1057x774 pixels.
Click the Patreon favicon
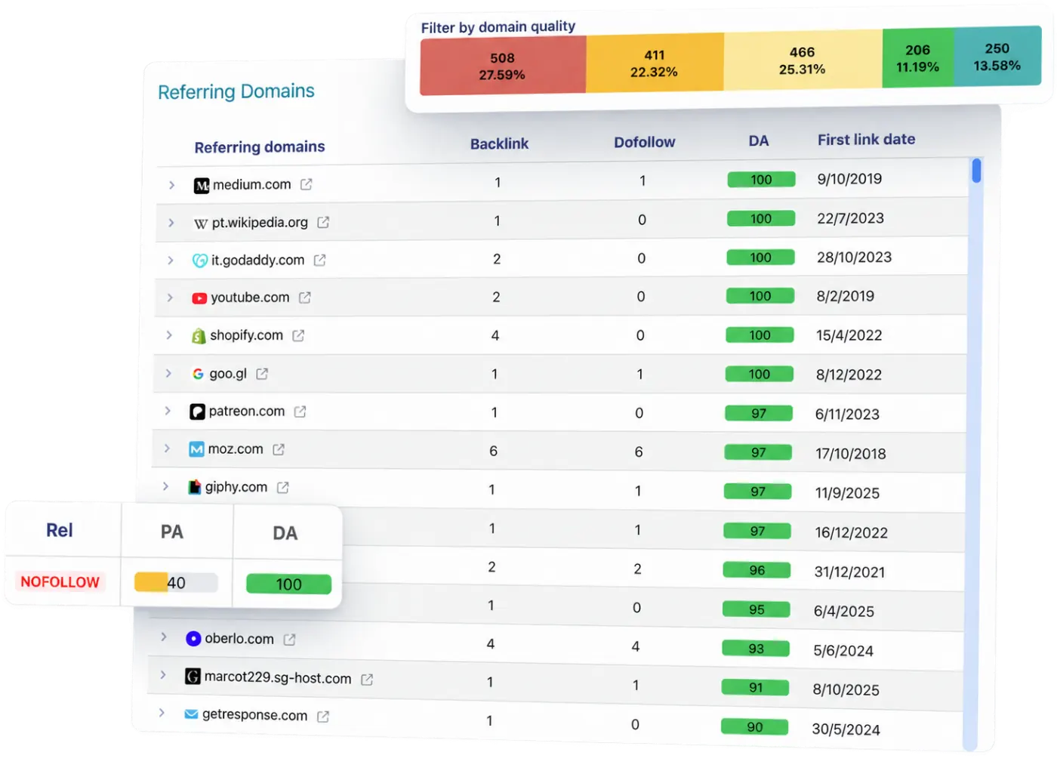pos(197,412)
